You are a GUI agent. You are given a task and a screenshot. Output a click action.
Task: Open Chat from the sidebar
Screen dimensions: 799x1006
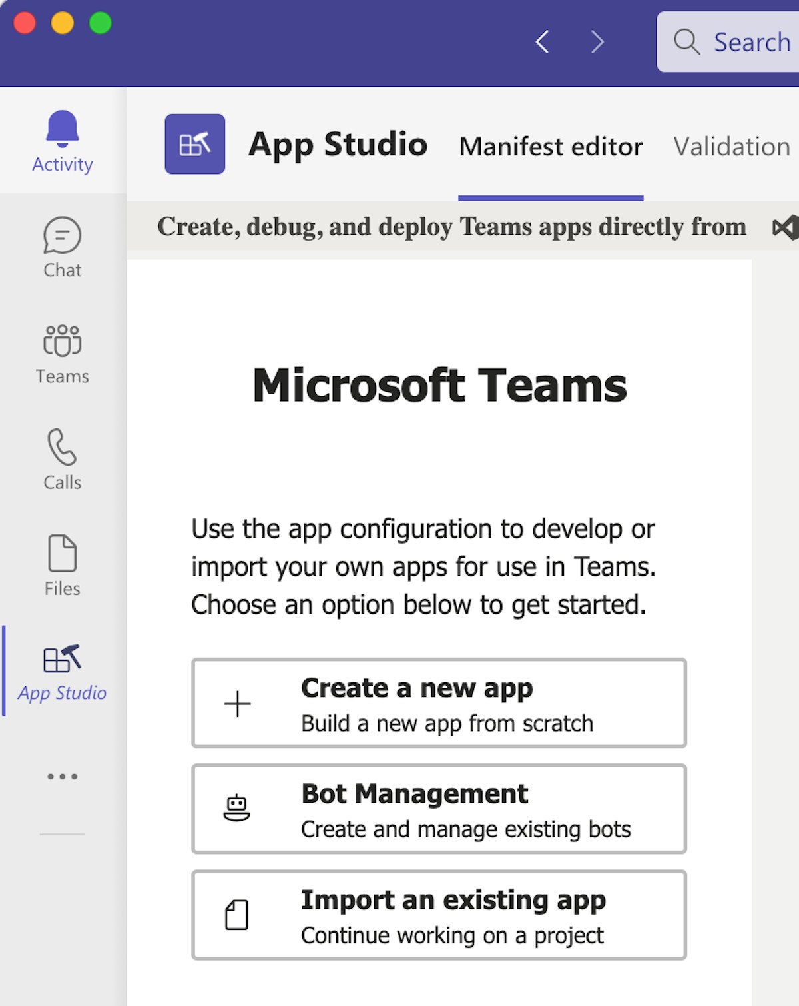tap(62, 236)
